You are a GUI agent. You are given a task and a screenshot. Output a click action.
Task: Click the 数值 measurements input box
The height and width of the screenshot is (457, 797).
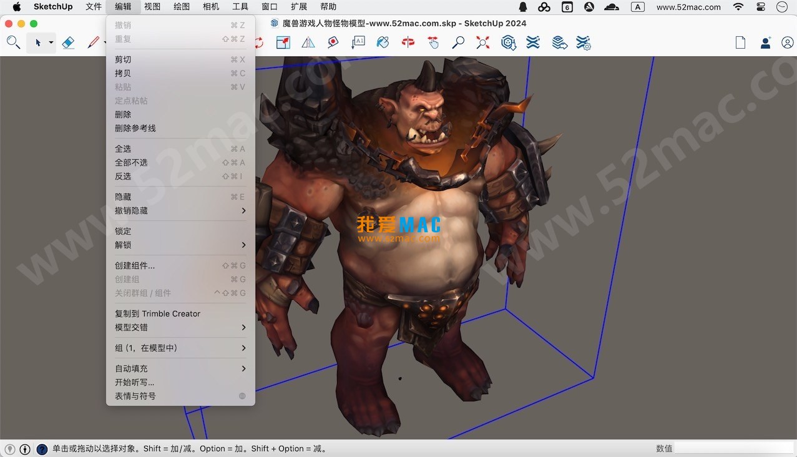[734, 448]
